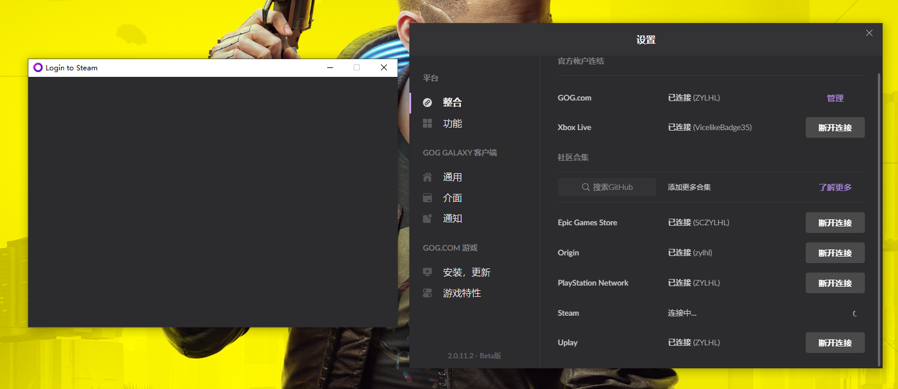Click the Origin row label
This screenshot has height=389, width=898.
coord(568,253)
